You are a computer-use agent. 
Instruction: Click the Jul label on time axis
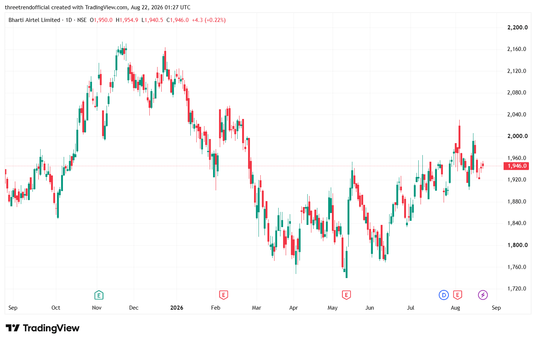(x=410, y=308)
